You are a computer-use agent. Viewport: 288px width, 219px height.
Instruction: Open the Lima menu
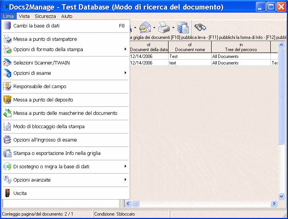coord(8,16)
